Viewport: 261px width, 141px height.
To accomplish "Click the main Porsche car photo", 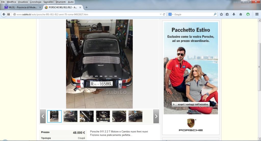I will click(x=99, y=64).
